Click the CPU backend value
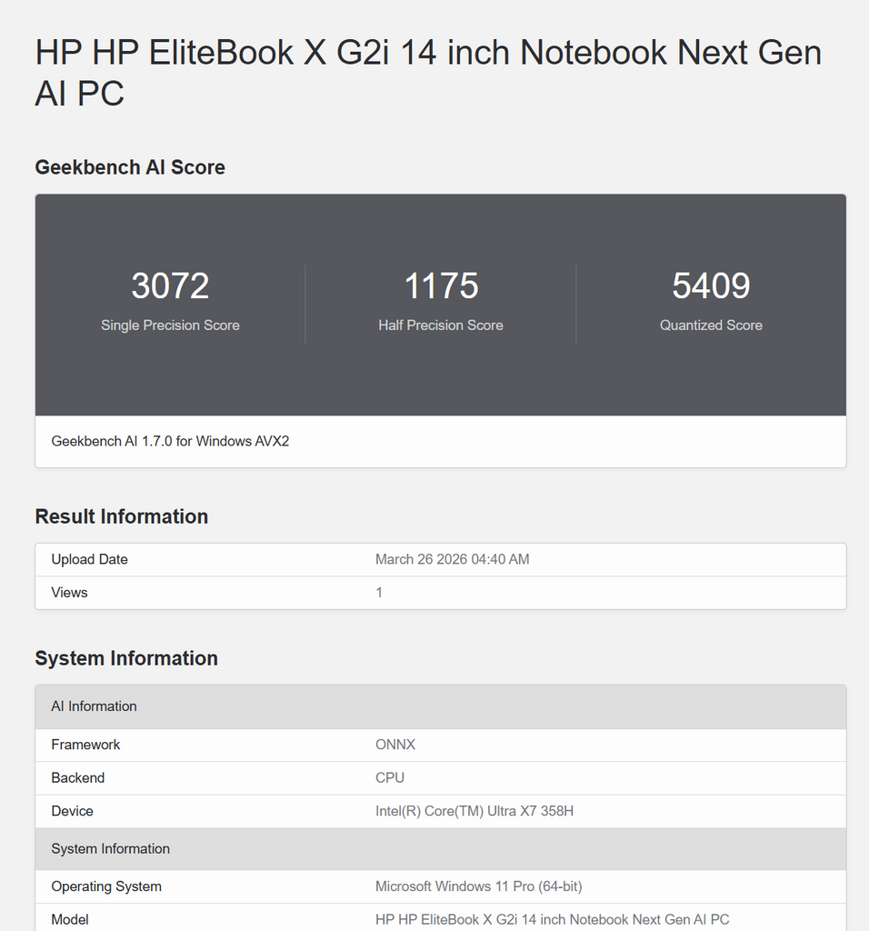 390,778
